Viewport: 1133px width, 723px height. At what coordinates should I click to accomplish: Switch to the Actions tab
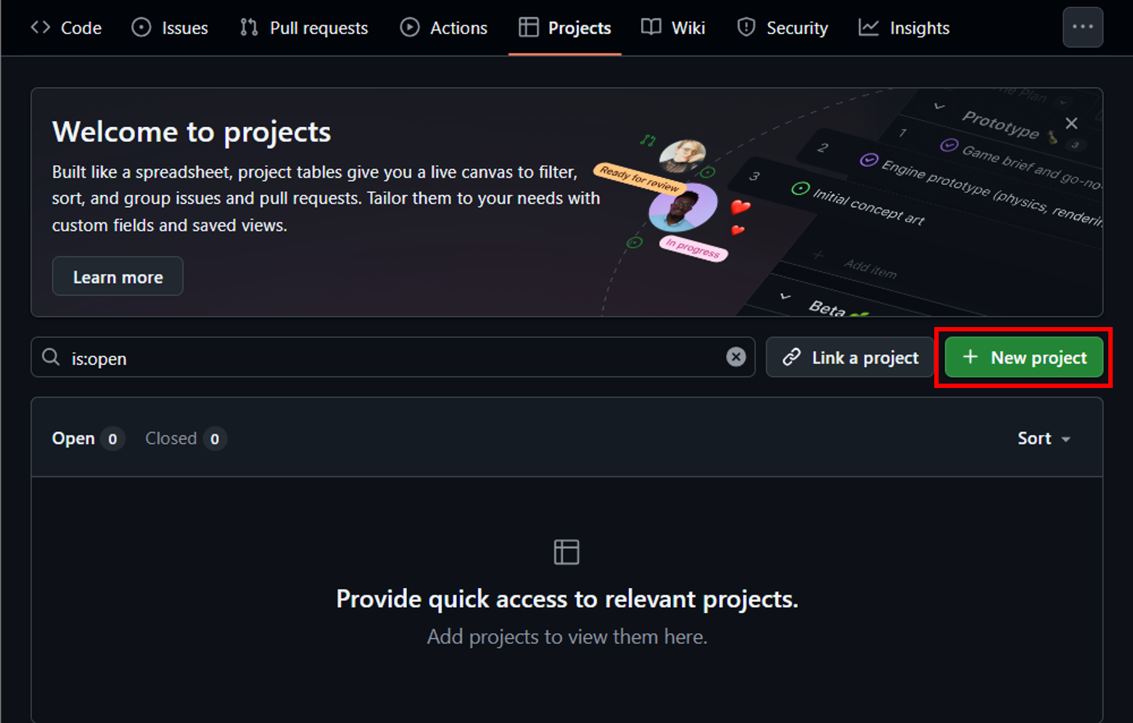pos(444,28)
